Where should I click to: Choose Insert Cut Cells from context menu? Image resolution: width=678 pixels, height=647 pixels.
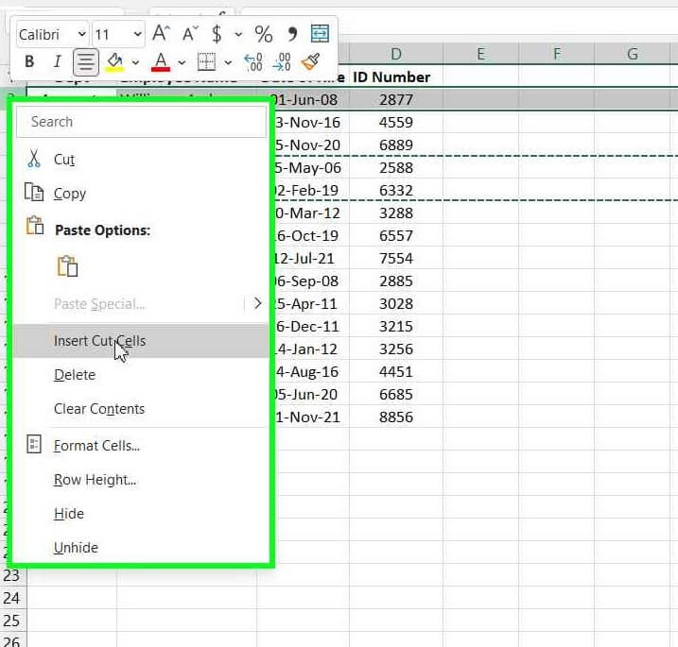point(99,341)
